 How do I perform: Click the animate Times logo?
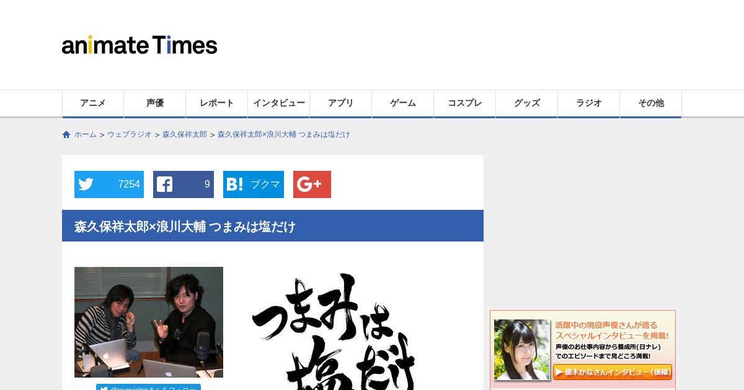tap(139, 45)
